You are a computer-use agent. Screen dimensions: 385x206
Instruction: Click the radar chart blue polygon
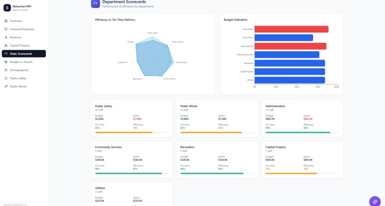(x=153, y=59)
